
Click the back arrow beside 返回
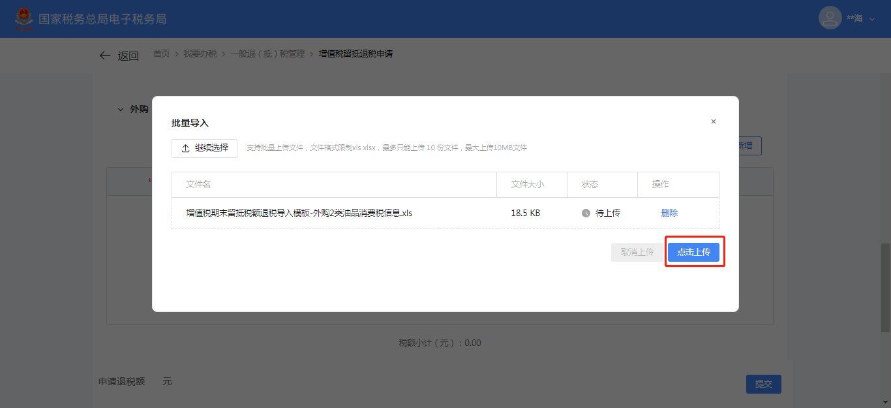tap(104, 55)
